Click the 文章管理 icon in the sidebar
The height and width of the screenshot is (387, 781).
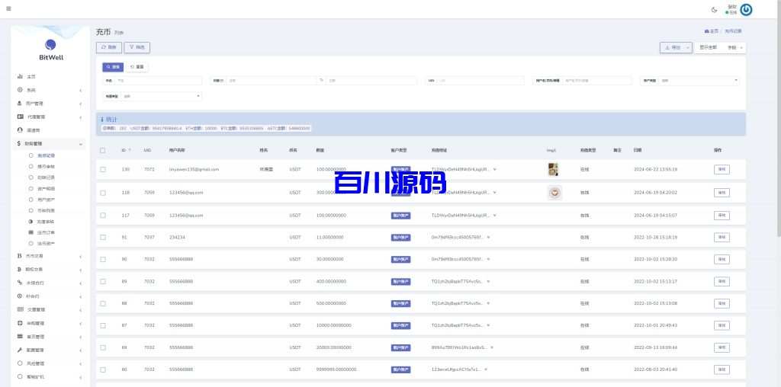coord(20,309)
